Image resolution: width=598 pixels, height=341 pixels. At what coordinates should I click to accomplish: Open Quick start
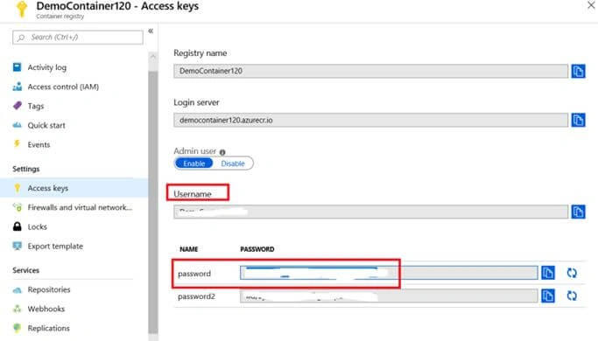tap(46, 125)
